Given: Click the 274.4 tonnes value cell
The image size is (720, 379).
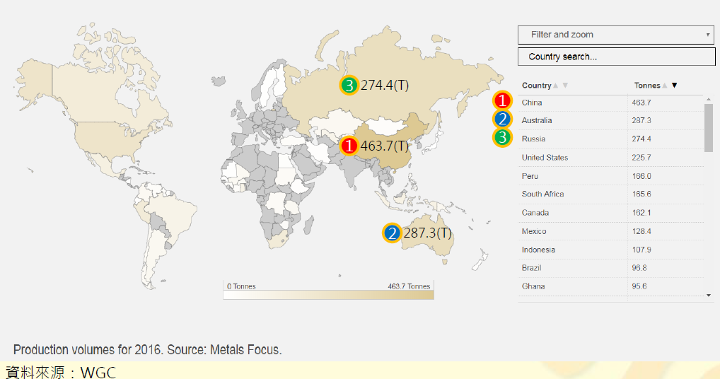Looking at the screenshot, I should [641, 139].
